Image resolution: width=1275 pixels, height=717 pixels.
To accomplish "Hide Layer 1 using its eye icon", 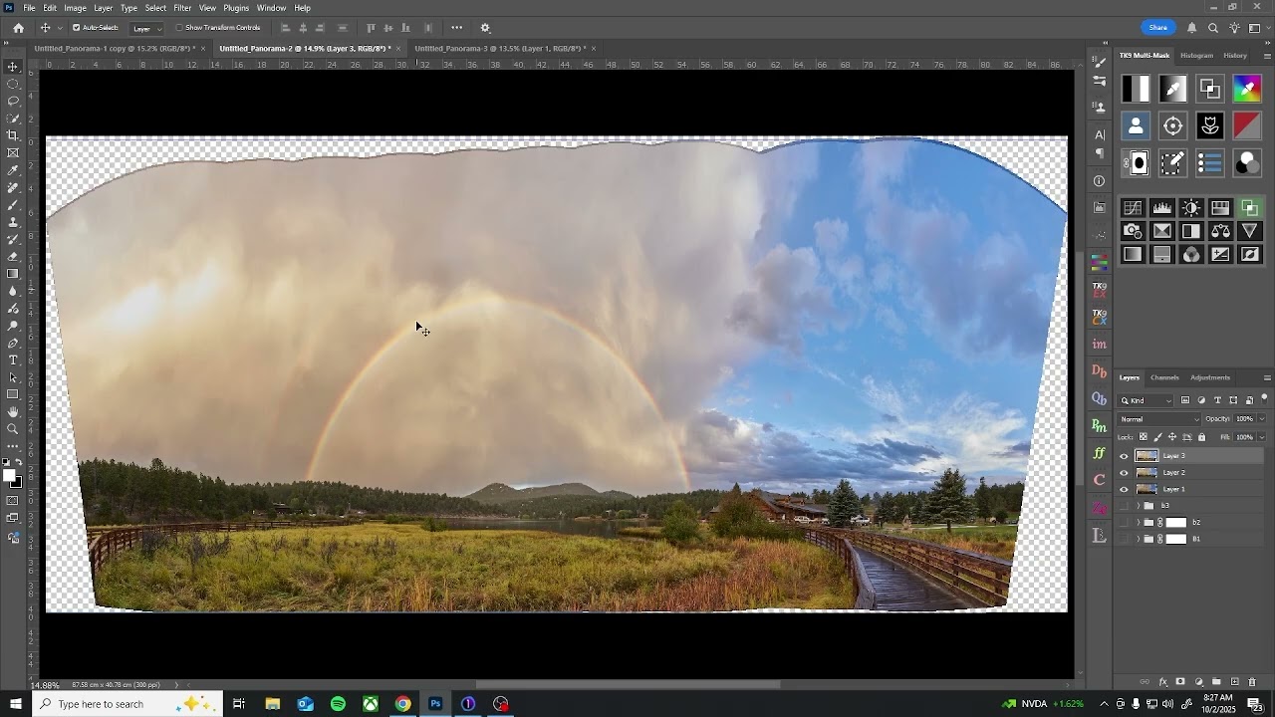I will coord(1125,490).
